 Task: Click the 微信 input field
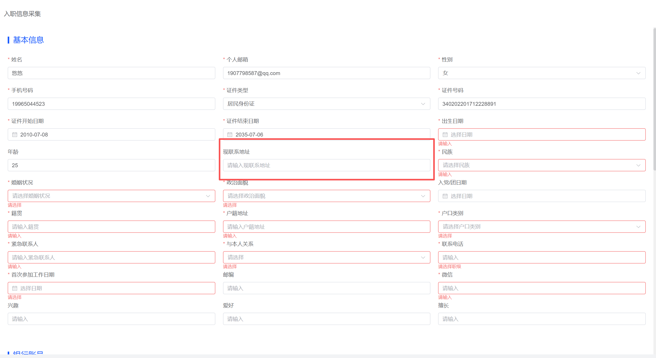pos(541,288)
